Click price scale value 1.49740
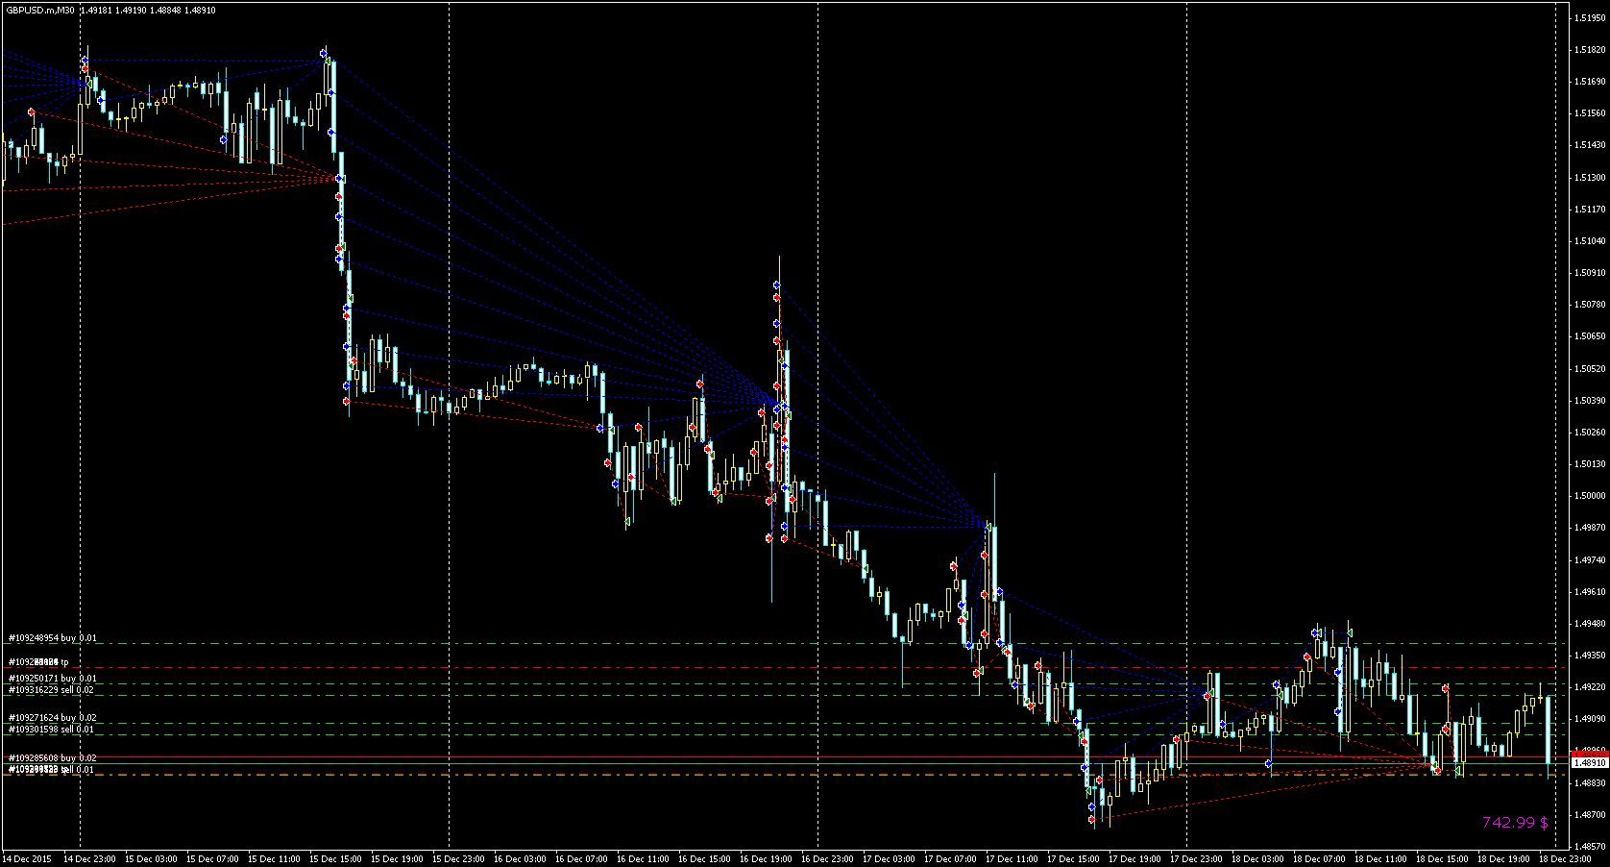Viewport: 1610px width, 867px height. point(1592,559)
